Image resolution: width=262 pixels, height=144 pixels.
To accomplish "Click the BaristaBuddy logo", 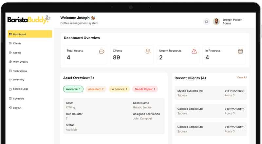I will (x=29, y=20).
